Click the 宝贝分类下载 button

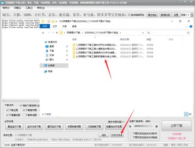click(34, 127)
